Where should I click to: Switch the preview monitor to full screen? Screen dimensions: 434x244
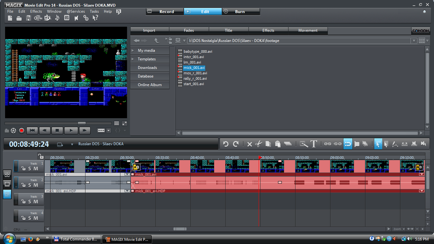tap(124, 123)
